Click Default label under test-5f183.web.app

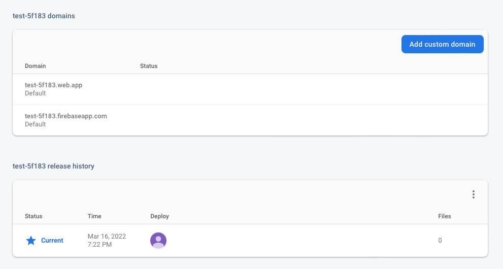point(36,93)
